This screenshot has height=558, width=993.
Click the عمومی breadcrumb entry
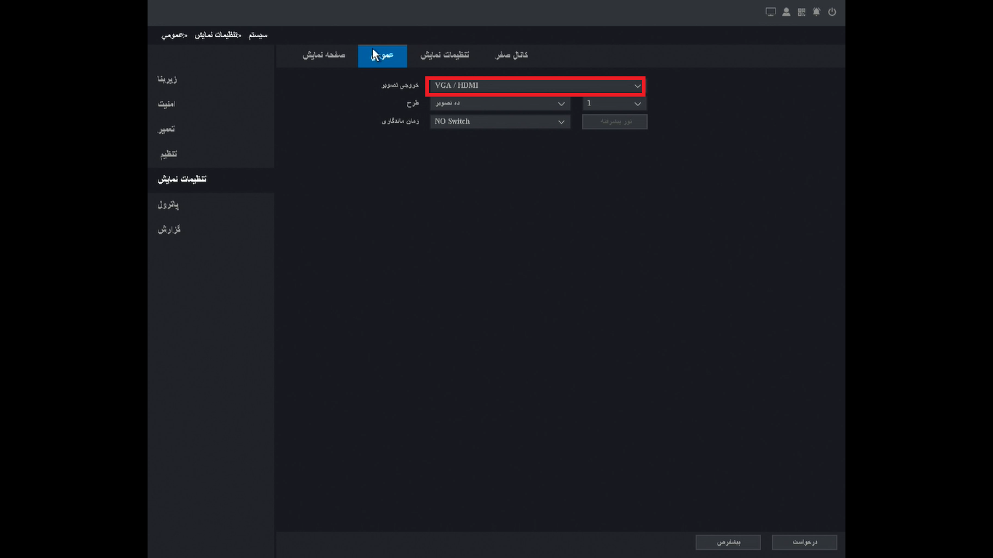174,36
